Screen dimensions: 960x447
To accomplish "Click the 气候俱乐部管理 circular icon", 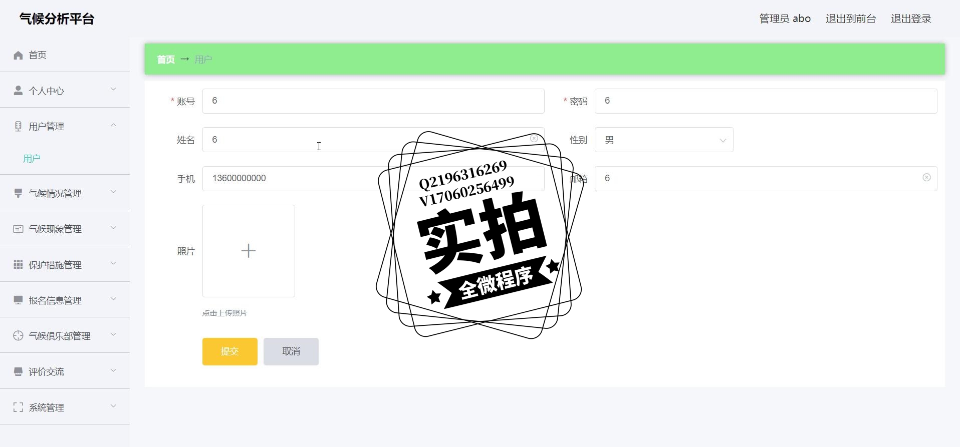I will coord(18,336).
